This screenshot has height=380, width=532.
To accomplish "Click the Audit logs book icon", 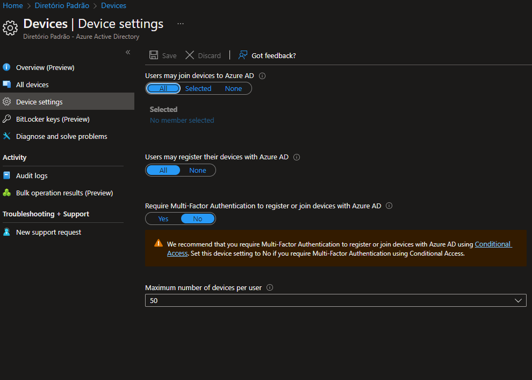I will [x=6, y=175].
